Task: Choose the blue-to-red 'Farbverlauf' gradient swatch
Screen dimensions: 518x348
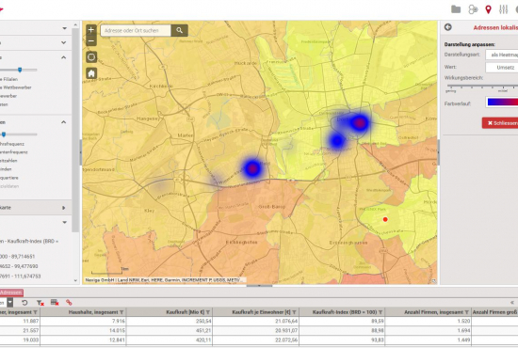Action: click(502, 103)
